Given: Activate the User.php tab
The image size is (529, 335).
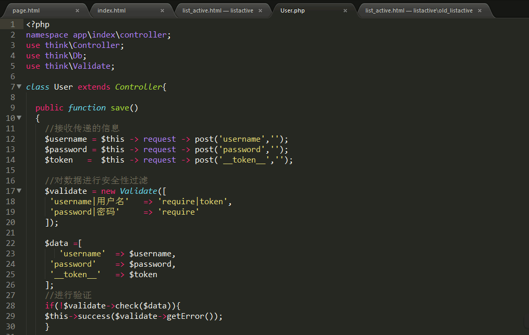Looking at the screenshot, I should click(x=292, y=10).
